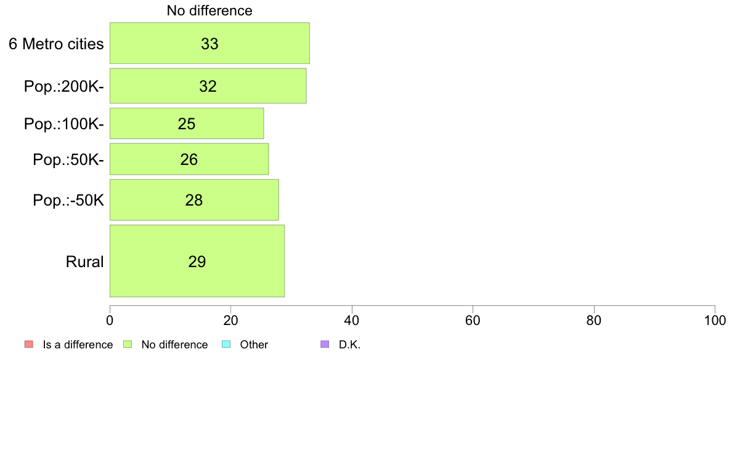Click the purple 'D.K.' legend swatch

click(x=325, y=344)
